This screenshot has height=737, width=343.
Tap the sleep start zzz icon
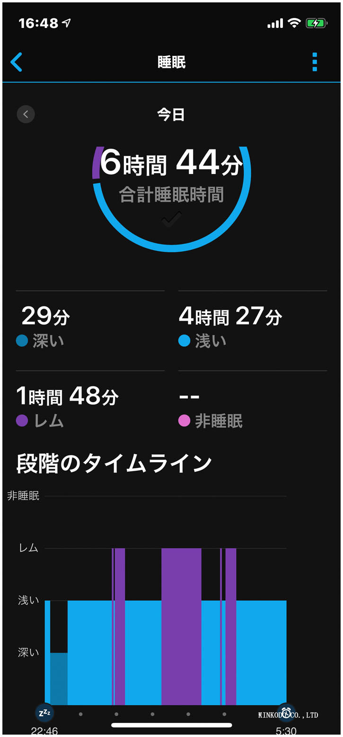tap(44, 712)
